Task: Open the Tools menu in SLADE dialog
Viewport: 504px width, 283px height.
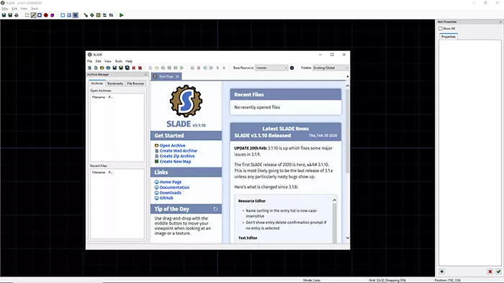Action: point(119,61)
